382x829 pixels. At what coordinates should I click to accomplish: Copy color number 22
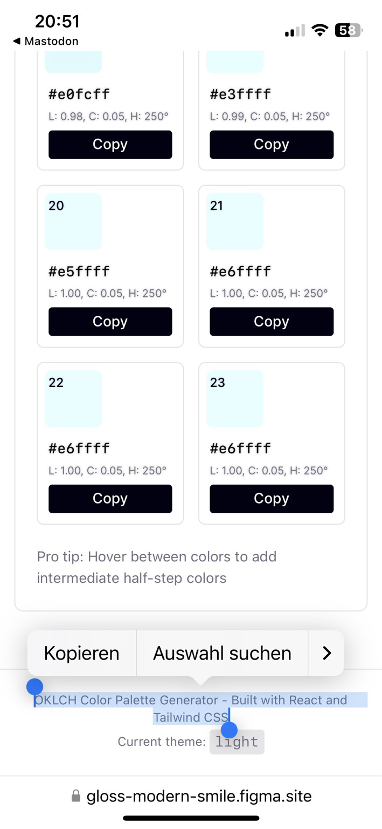coord(110,499)
